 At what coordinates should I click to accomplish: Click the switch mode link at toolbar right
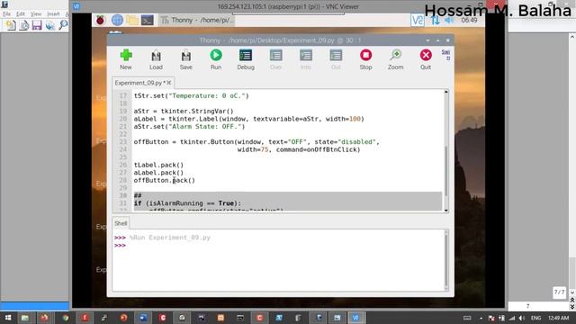point(445,55)
